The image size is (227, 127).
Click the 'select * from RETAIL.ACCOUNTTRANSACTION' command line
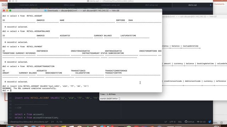coord(28,66)
